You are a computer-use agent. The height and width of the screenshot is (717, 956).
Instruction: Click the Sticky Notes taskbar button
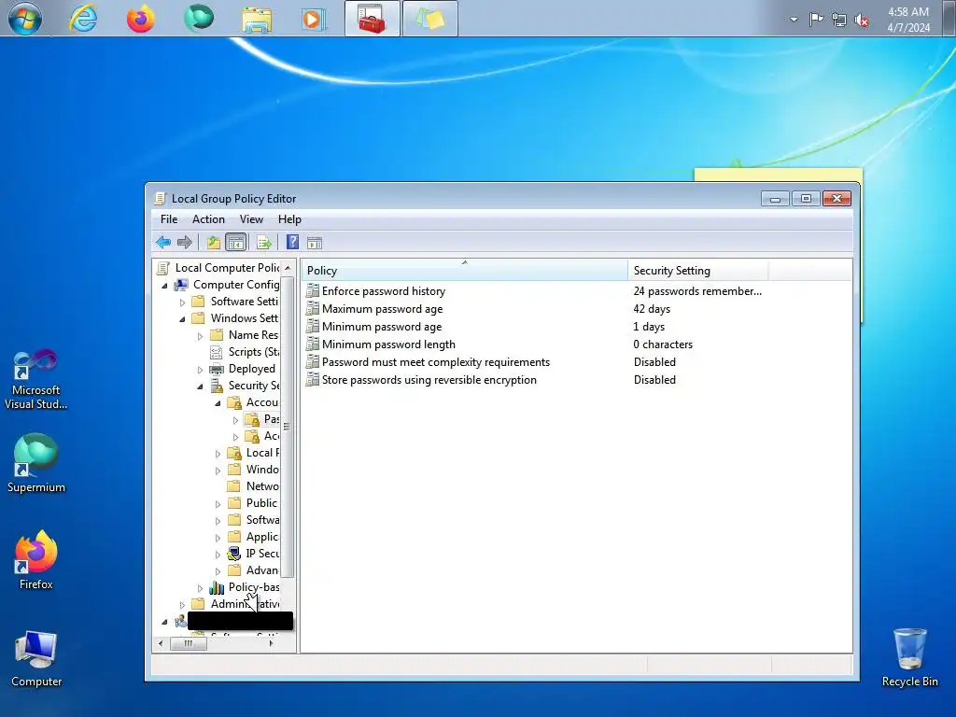click(429, 19)
